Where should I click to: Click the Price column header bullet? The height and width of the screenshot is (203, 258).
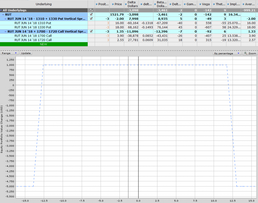113,4
